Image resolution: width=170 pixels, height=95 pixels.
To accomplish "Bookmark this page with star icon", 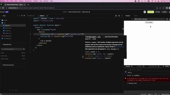I will click(163, 8).
